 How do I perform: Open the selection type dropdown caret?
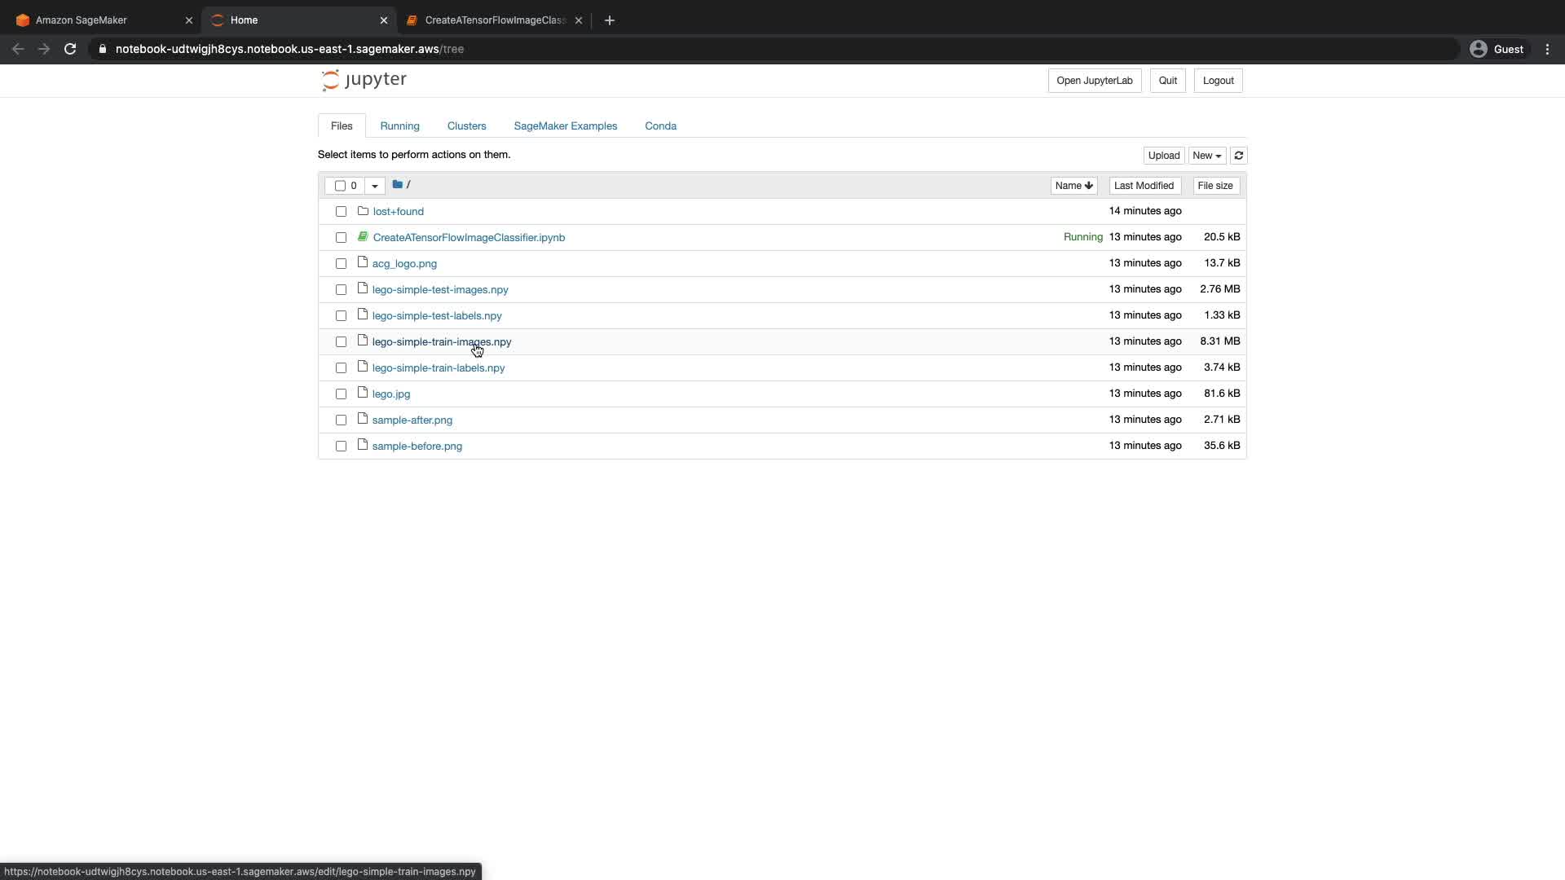coord(375,186)
